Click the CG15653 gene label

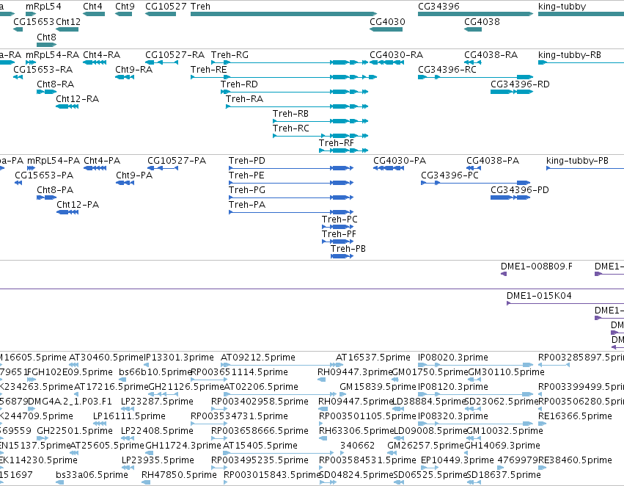(x=34, y=21)
